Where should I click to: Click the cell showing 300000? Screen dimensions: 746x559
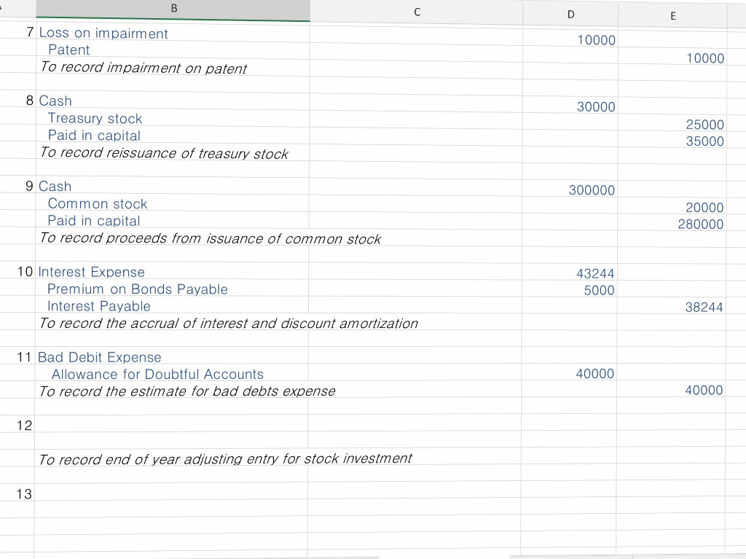[592, 190]
